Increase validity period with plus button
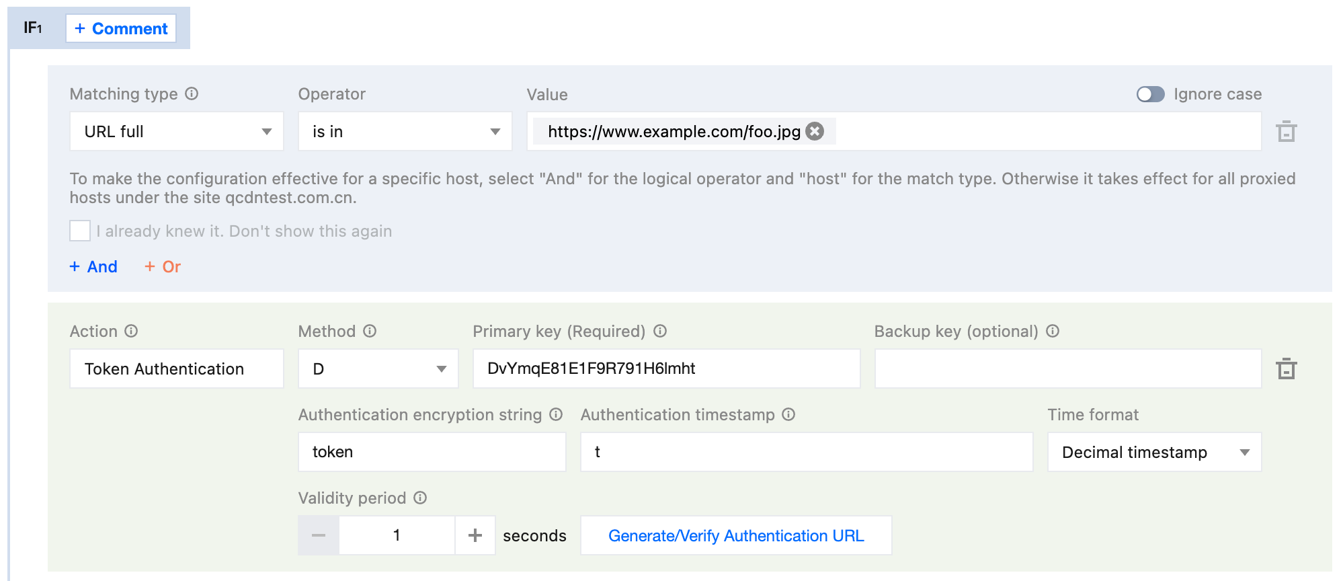Image resolution: width=1343 pixels, height=581 pixels. [475, 535]
